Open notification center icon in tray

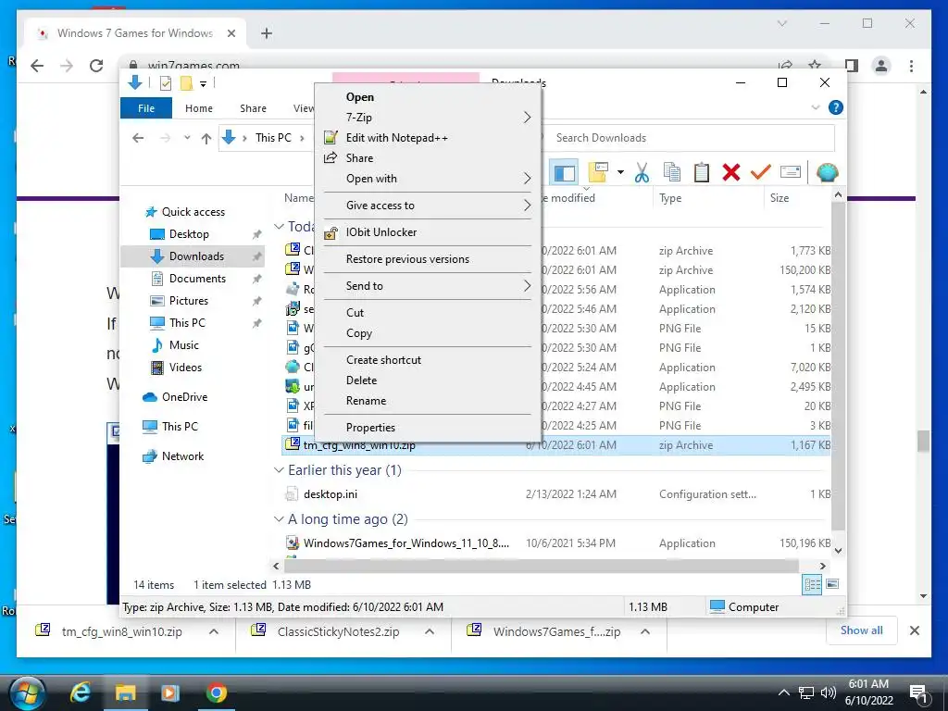917,692
